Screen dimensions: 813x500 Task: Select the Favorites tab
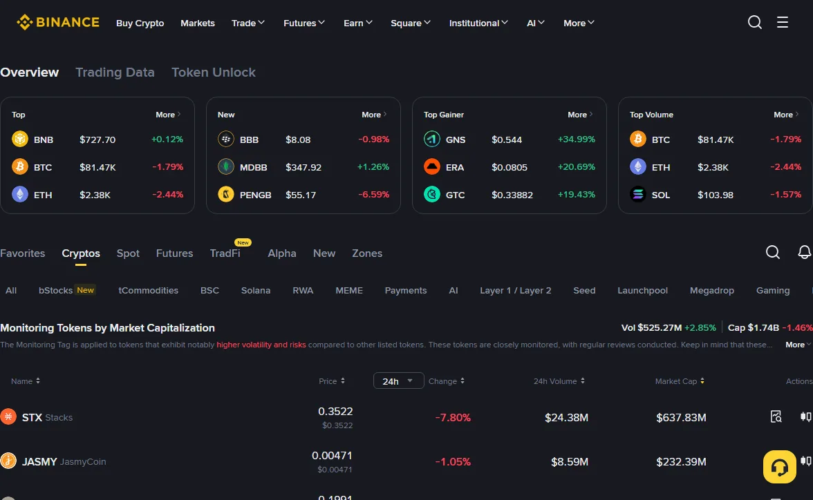pyautogui.click(x=23, y=253)
